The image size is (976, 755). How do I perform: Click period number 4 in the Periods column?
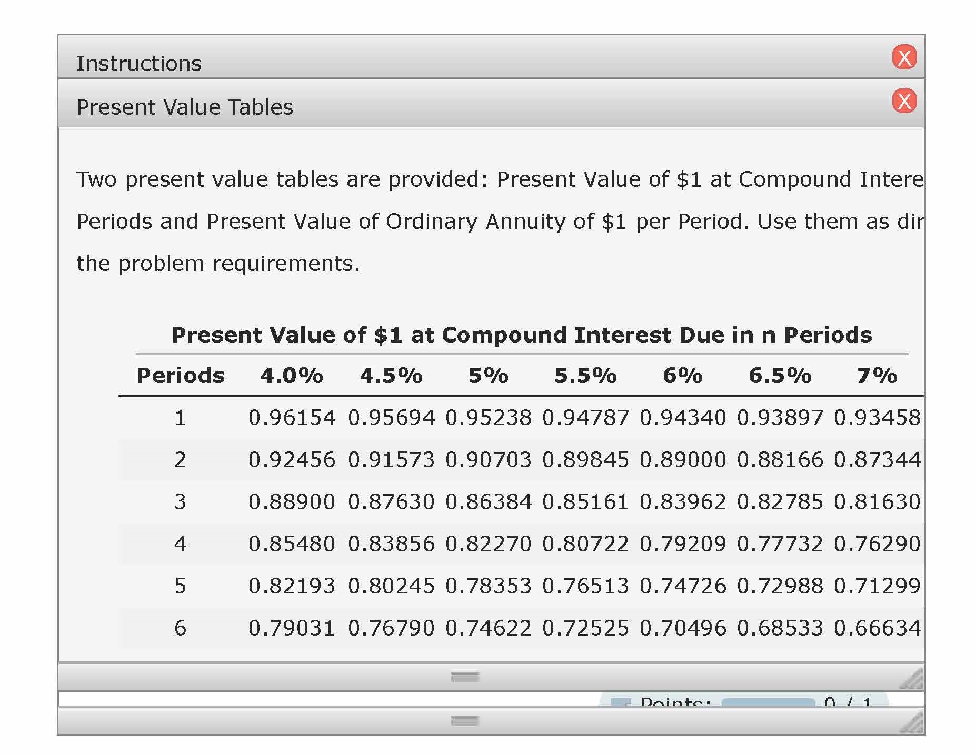click(x=180, y=543)
